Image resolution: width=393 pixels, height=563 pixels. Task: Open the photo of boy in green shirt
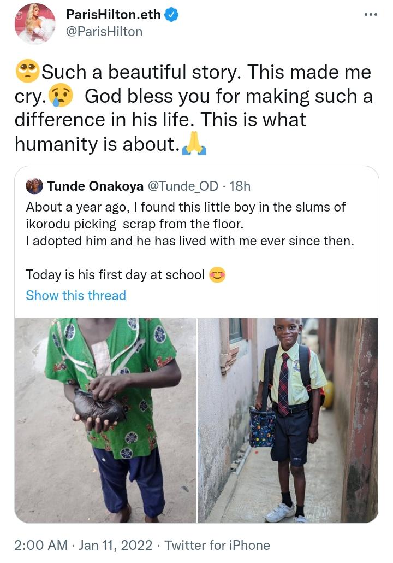pyautogui.click(x=105, y=420)
